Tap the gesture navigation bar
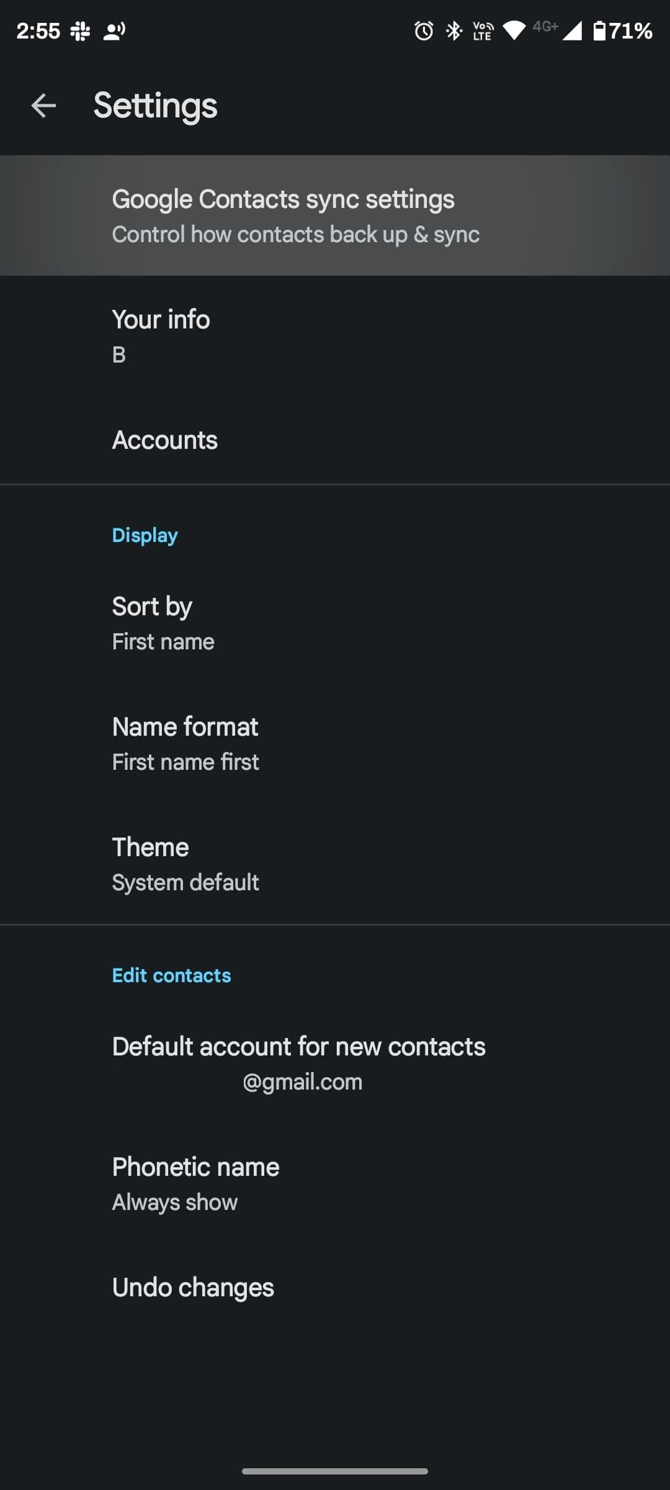This screenshot has width=670, height=1490. tap(335, 1470)
